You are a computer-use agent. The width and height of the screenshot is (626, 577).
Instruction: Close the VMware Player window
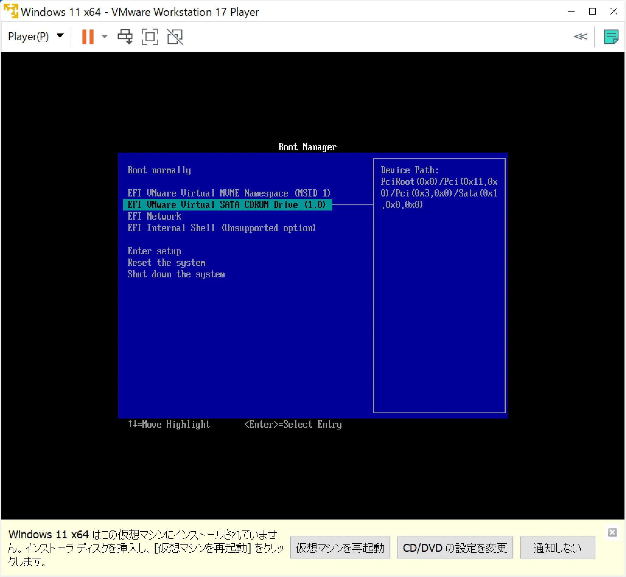(x=614, y=12)
